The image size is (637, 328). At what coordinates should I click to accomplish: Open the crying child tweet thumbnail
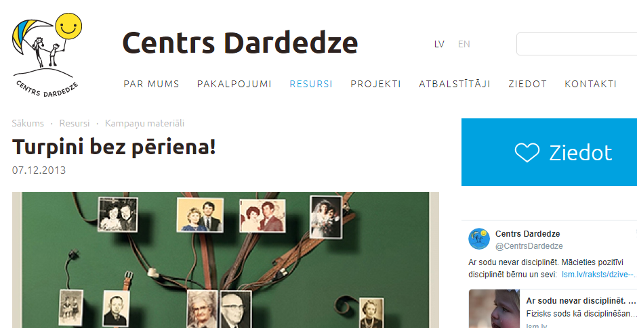point(494,308)
